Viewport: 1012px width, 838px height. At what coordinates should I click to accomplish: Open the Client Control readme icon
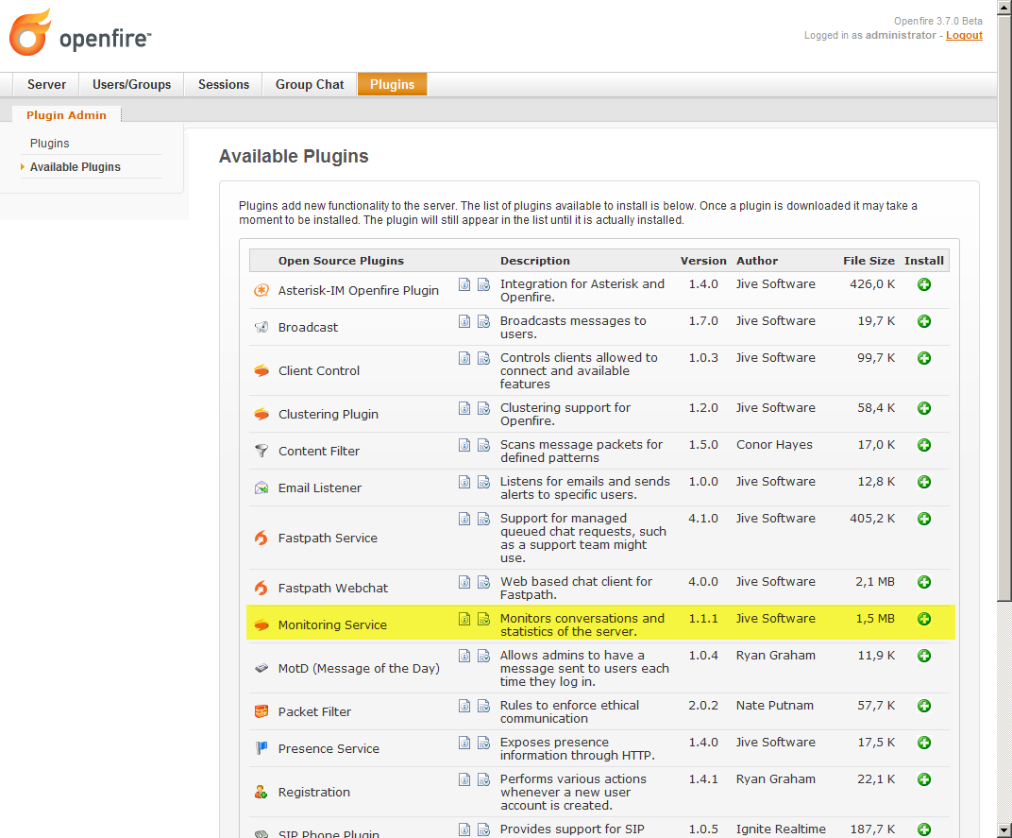pos(464,358)
